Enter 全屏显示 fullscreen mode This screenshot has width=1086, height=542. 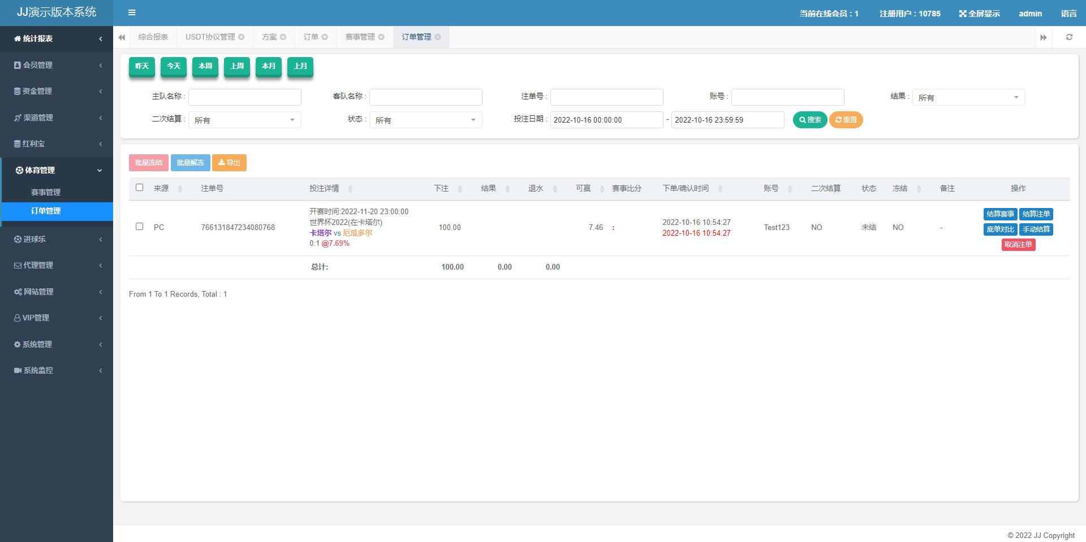[979, 13]
